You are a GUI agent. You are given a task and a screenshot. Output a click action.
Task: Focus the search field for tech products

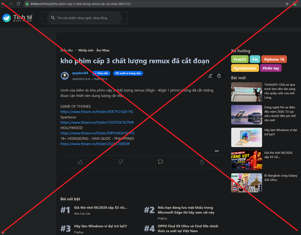(x=85, y=18)
